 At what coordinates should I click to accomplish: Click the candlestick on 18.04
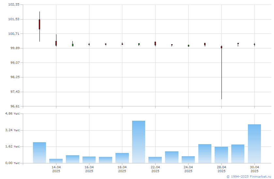pyautogui.click(x=122, y=44)
